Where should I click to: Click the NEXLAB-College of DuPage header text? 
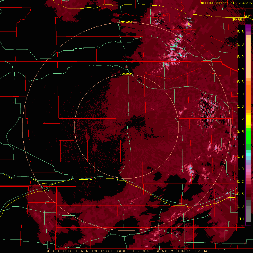click(x=224, y=3)
